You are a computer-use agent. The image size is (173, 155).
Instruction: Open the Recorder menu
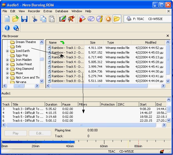coord(34,11)
